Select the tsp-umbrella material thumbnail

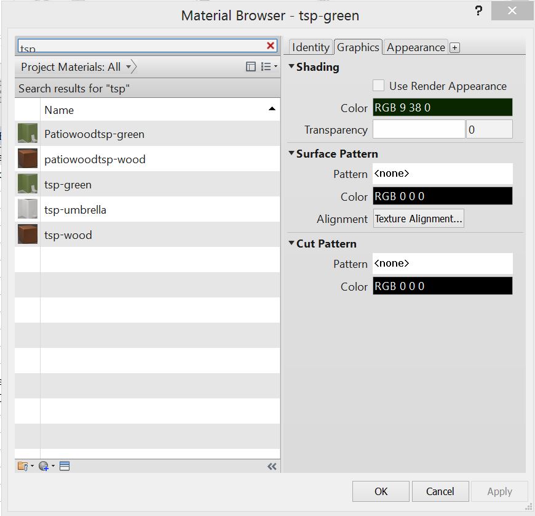tap(28, 209)
